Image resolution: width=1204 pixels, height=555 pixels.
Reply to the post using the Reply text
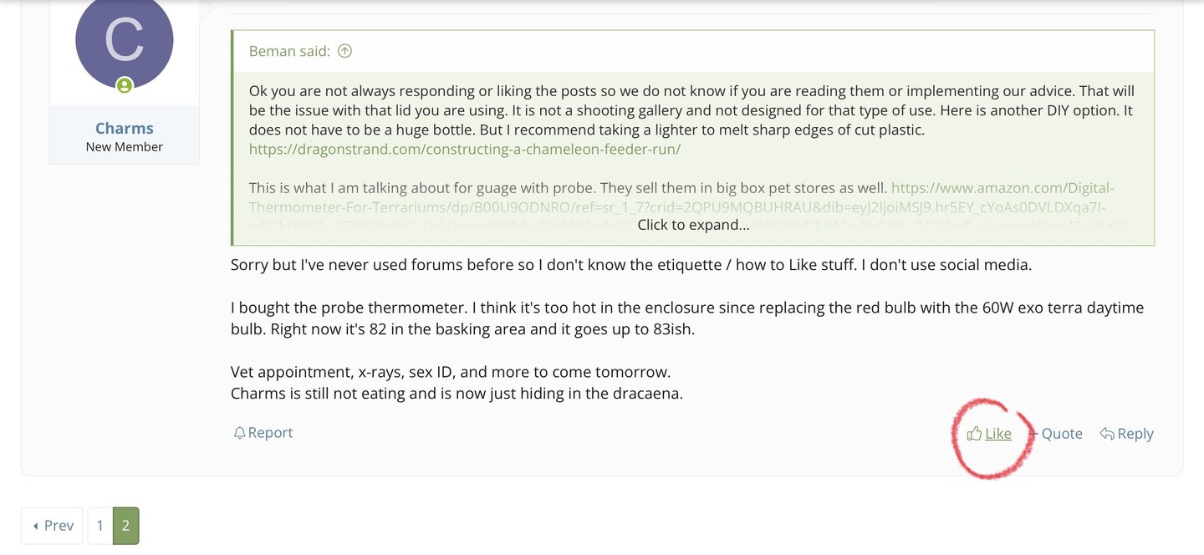1135,434
